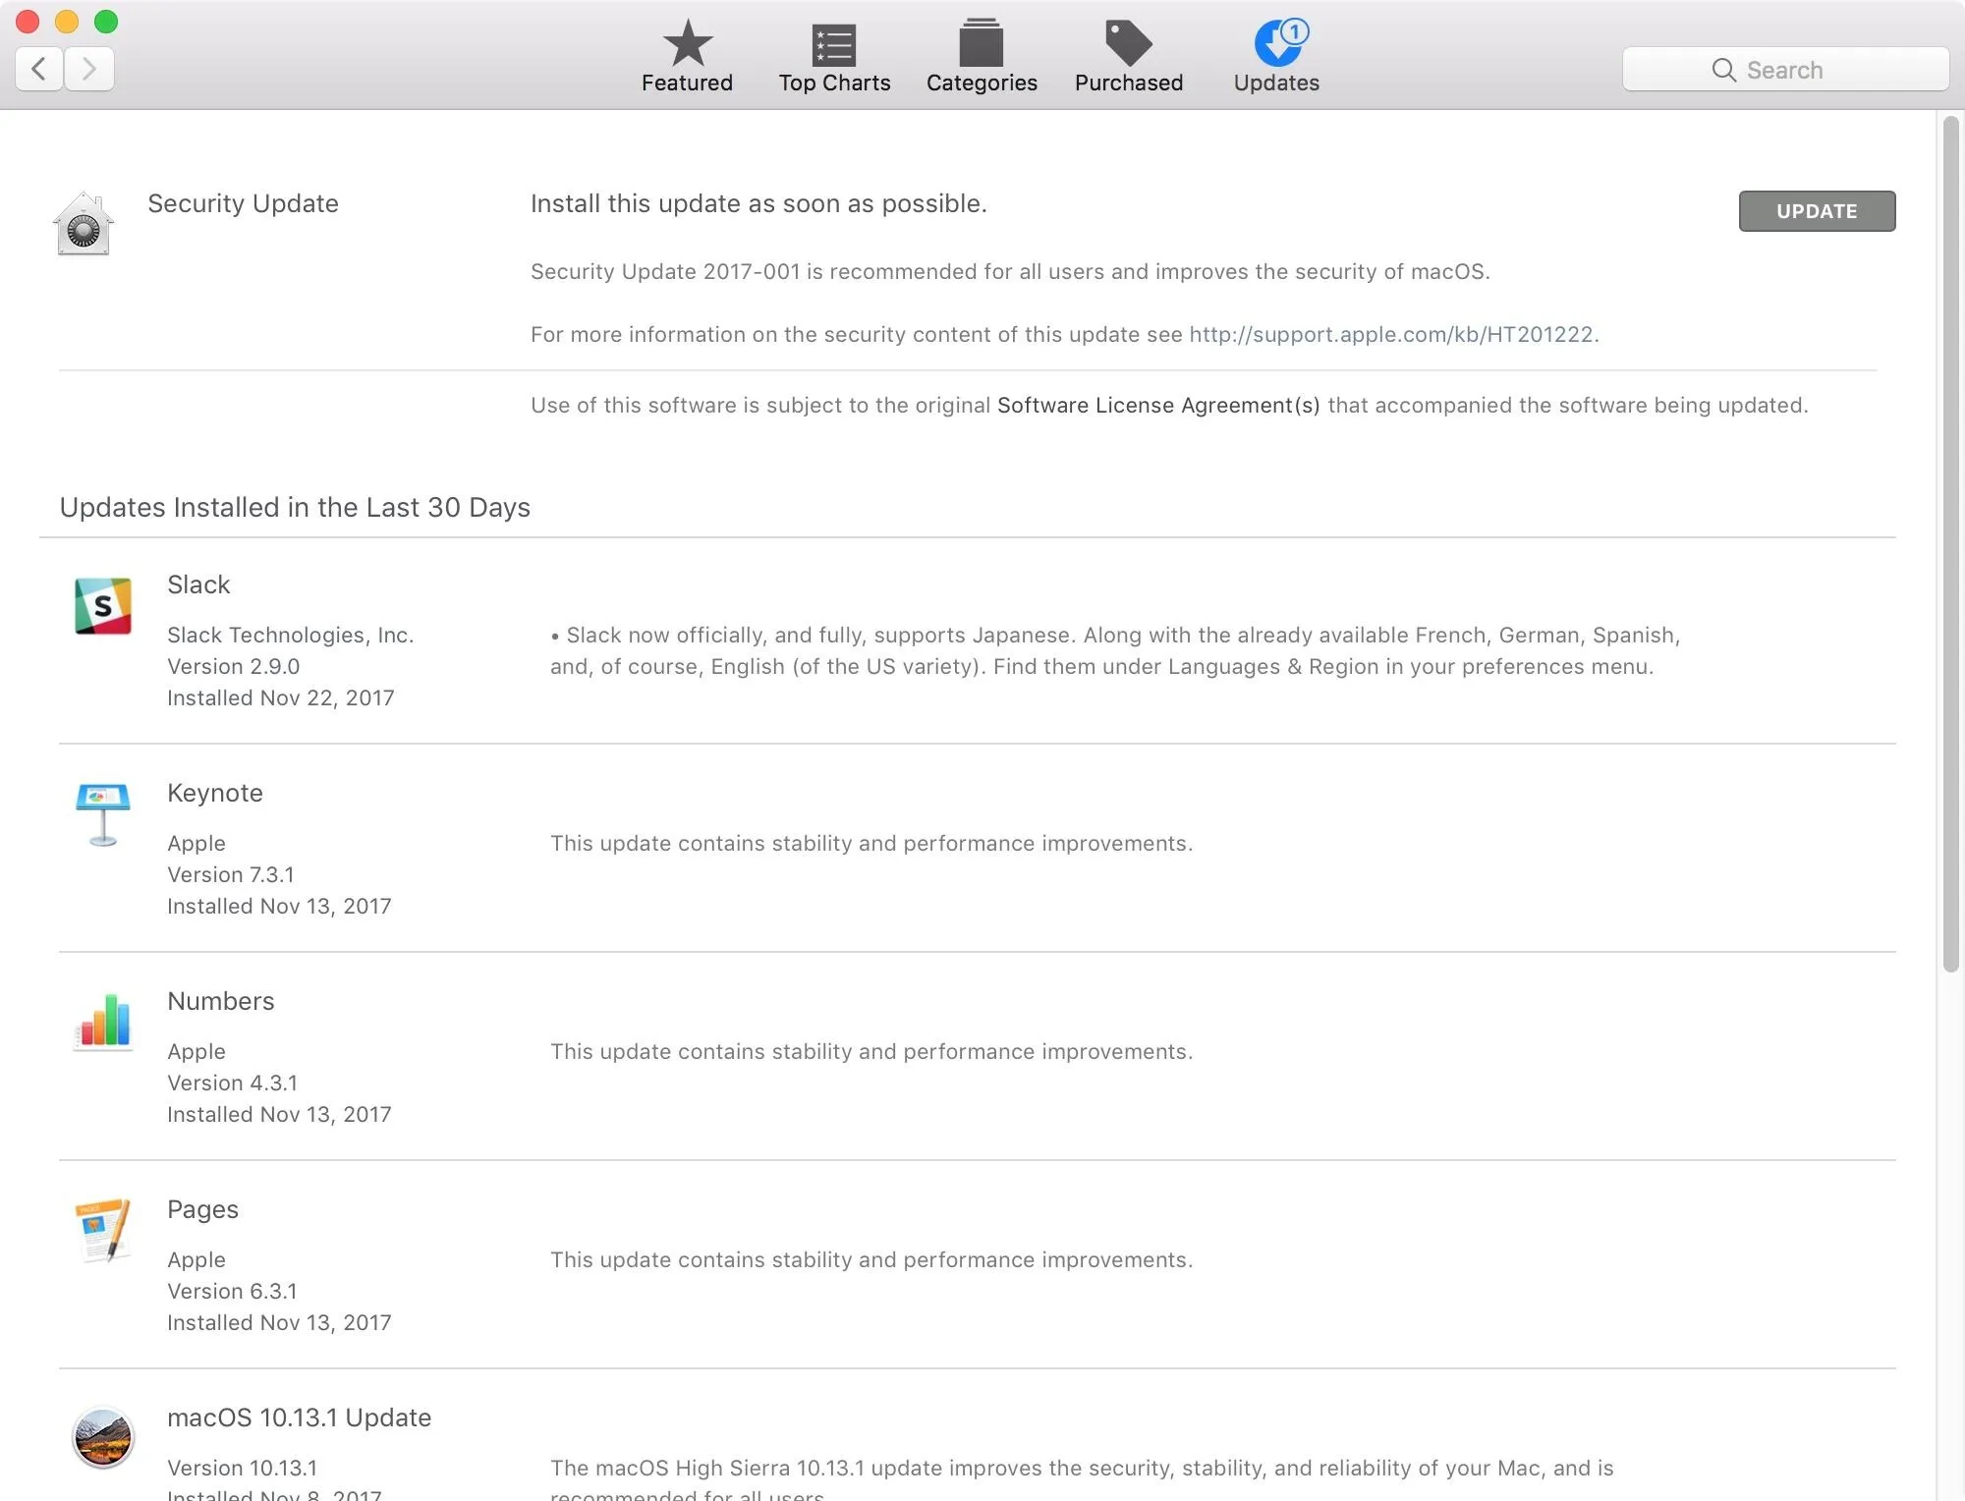Click "Version 7.3.1" under Keynote
The width and height of the screenshot is (1965, 1501).
(230, 874)
